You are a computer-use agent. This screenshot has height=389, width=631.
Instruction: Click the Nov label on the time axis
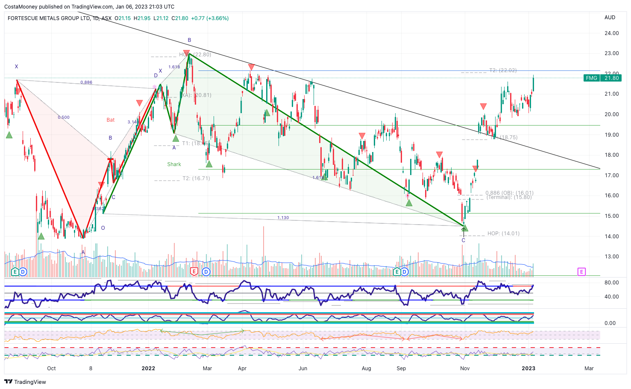[x=465, y=369]
